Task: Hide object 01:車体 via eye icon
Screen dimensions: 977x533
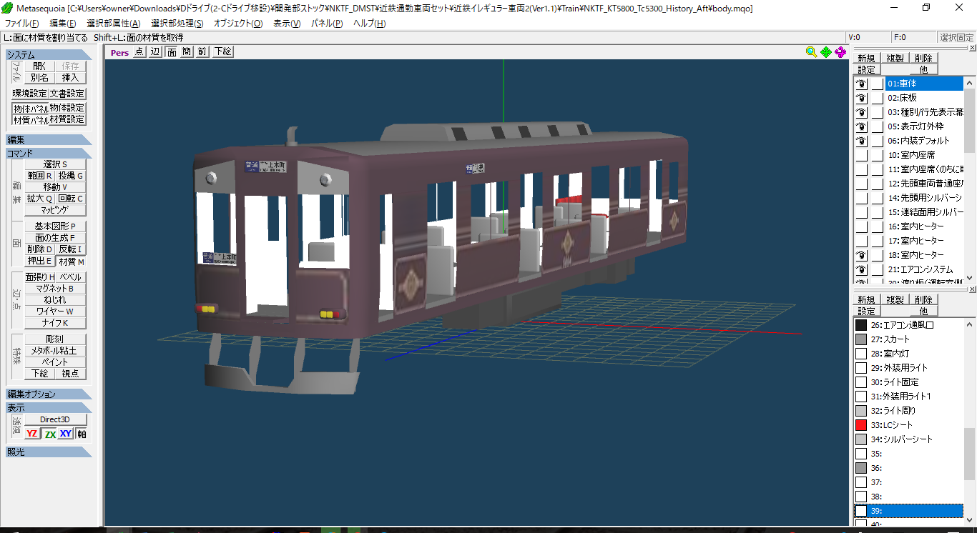Action: pos(861,84)
